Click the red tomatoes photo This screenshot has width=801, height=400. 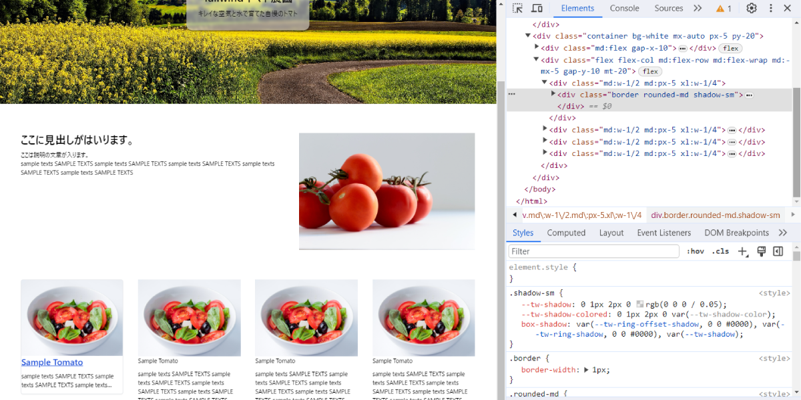(387, 191)
